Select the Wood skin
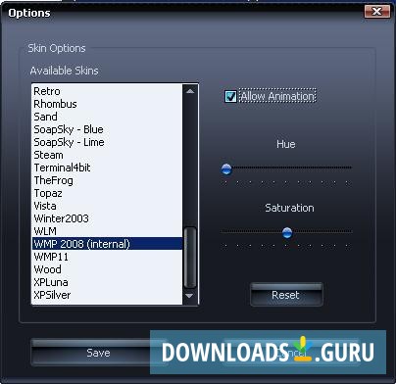The image size is (396, 384). point(107,269)
